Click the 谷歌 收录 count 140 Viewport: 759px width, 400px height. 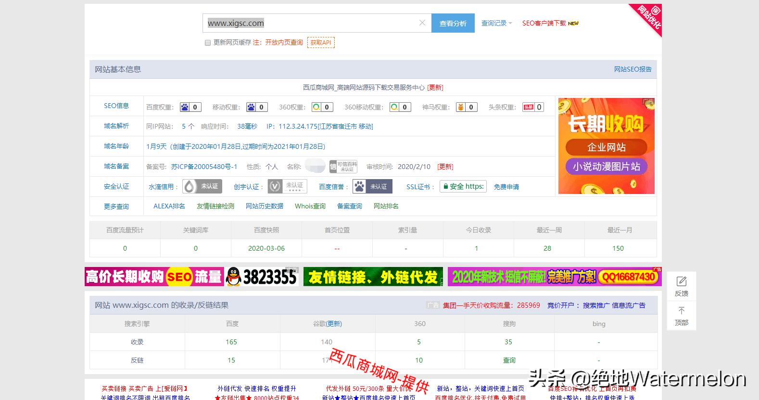[327, 342]
